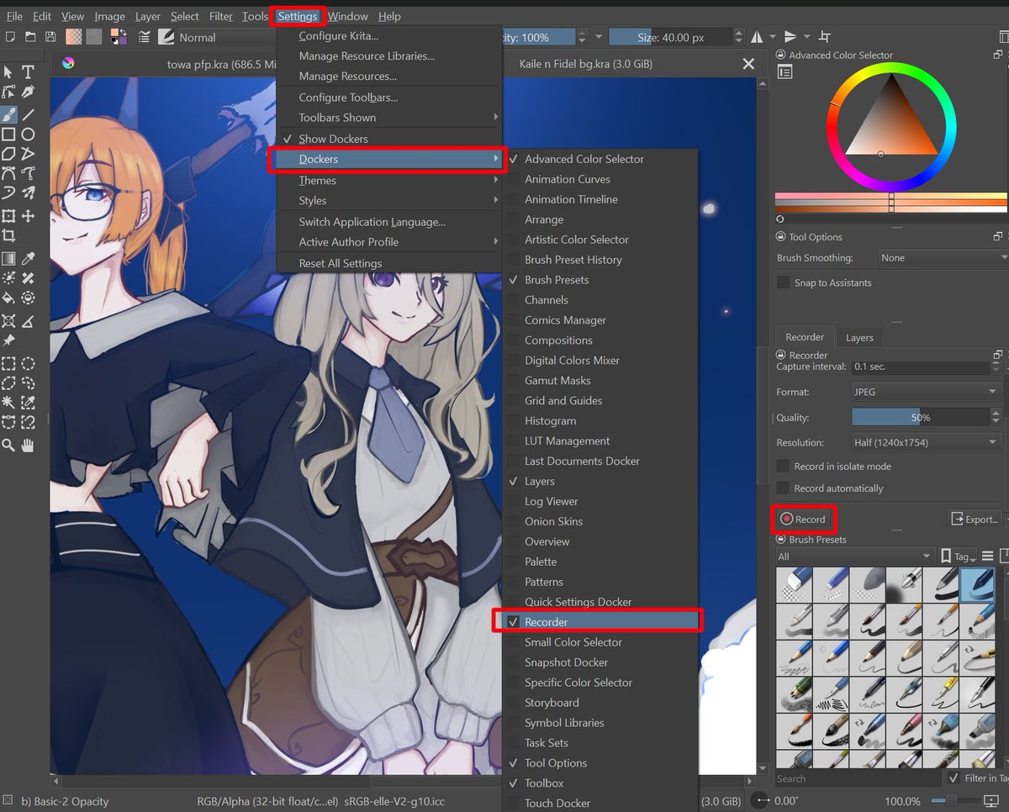Screen dimensions: 1009x812
Task: Expand the Active Author Profile submenu
Action: pos(390,242)
